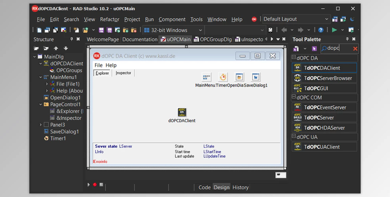Open the 32-bit Windows platform dropdown
This screenshot has width=390, height=197.
200,30
